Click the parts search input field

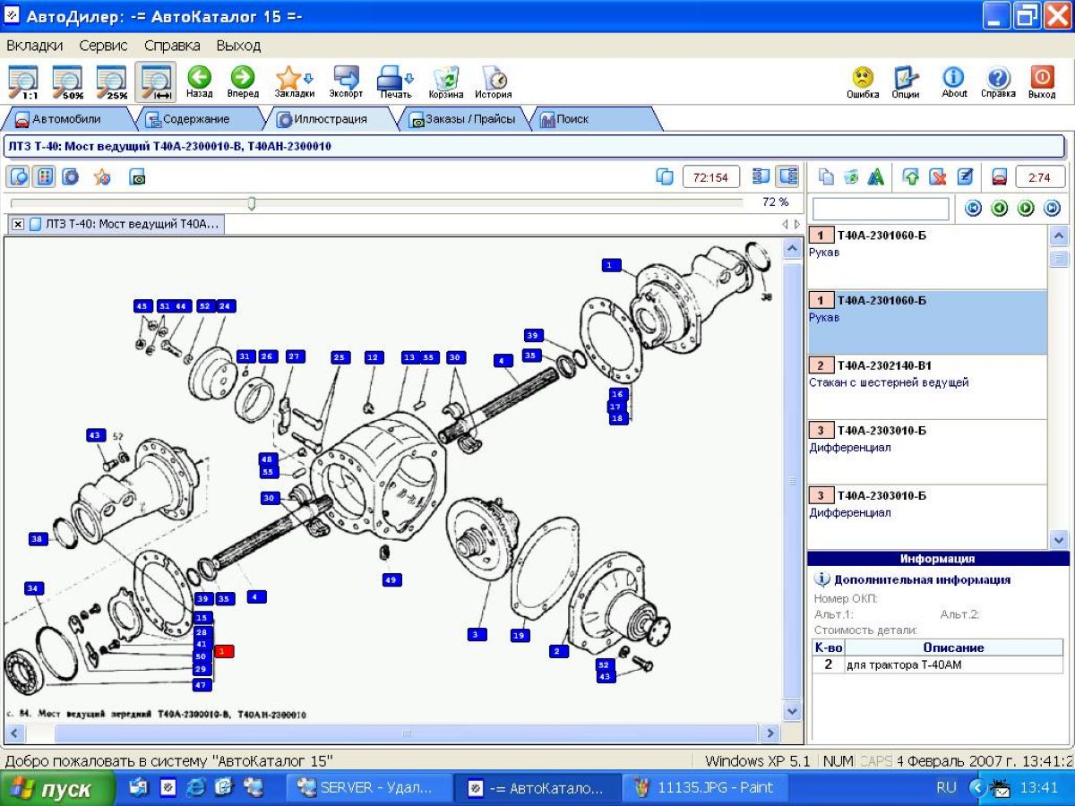tap(880, 209)
